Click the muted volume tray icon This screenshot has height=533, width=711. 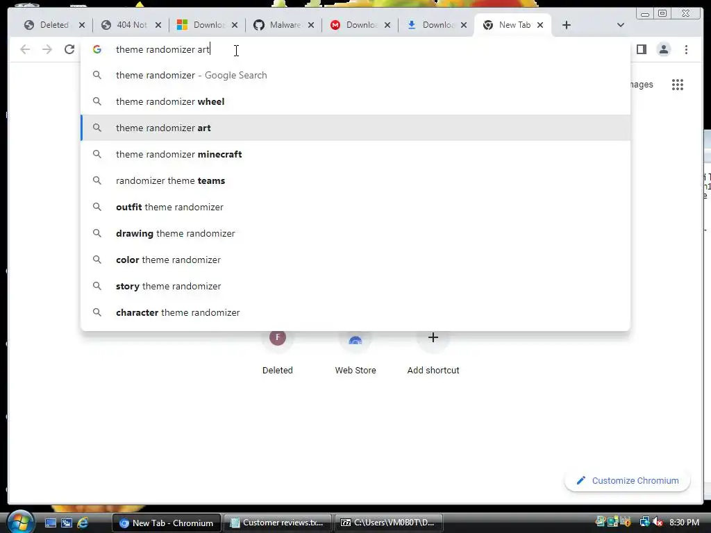click(x=658, y=523)
